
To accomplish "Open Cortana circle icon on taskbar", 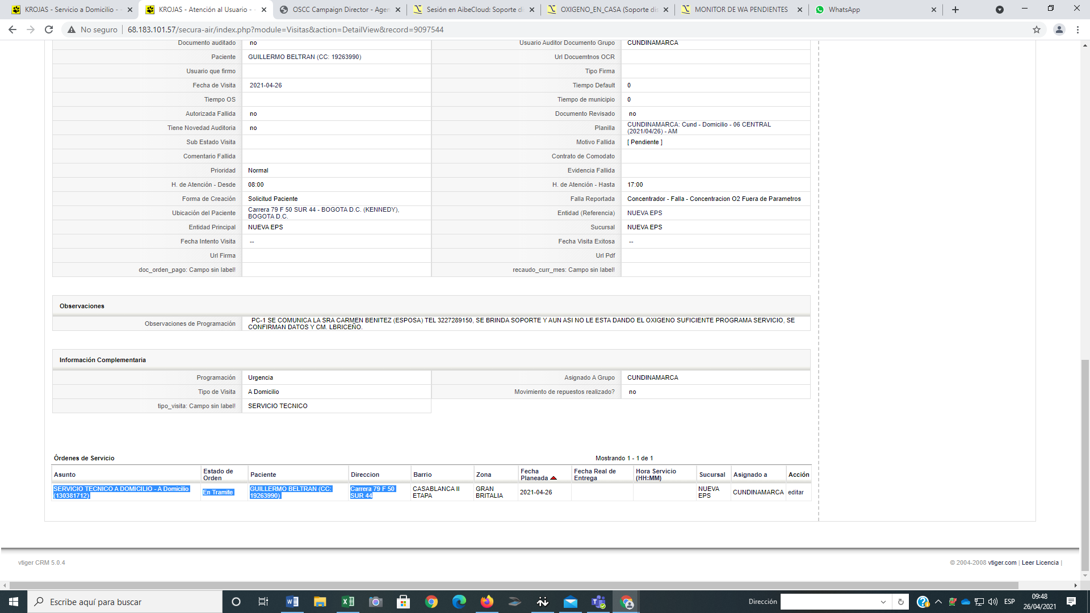I will click(236, 602).
